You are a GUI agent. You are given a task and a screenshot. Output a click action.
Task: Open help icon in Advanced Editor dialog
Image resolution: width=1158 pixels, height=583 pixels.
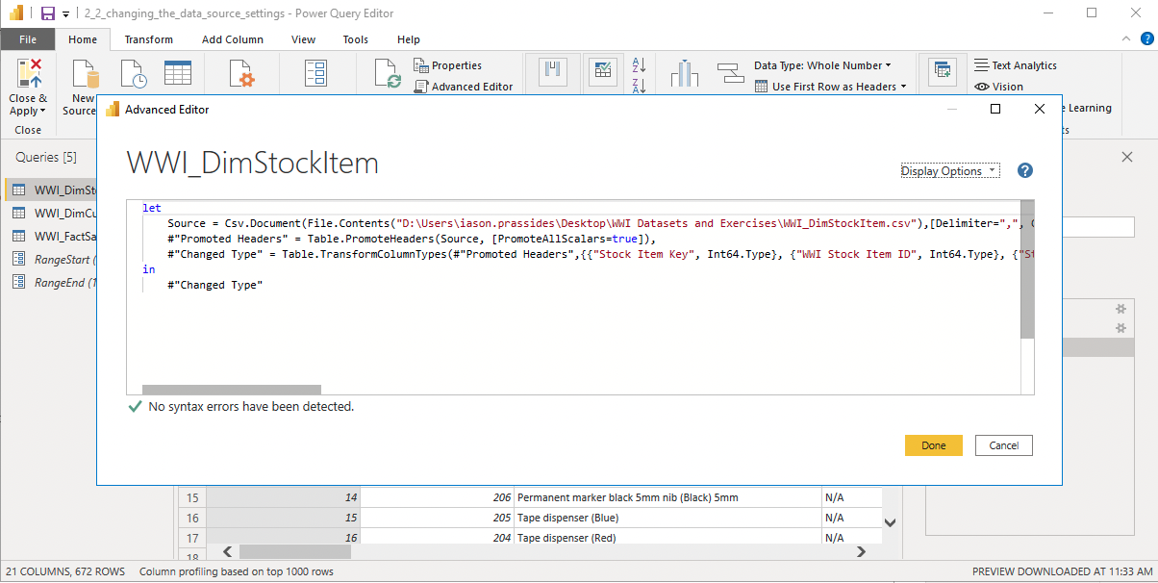(x=1024, y=171)
